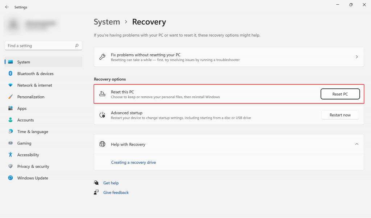The height and width of the screenshot is (218, 371).
Task: Click the Help with Recovery heading
Action: click(x=128, y=144)
